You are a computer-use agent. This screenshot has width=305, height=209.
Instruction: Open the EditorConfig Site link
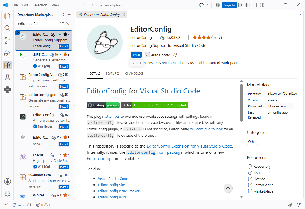[111, 185]
